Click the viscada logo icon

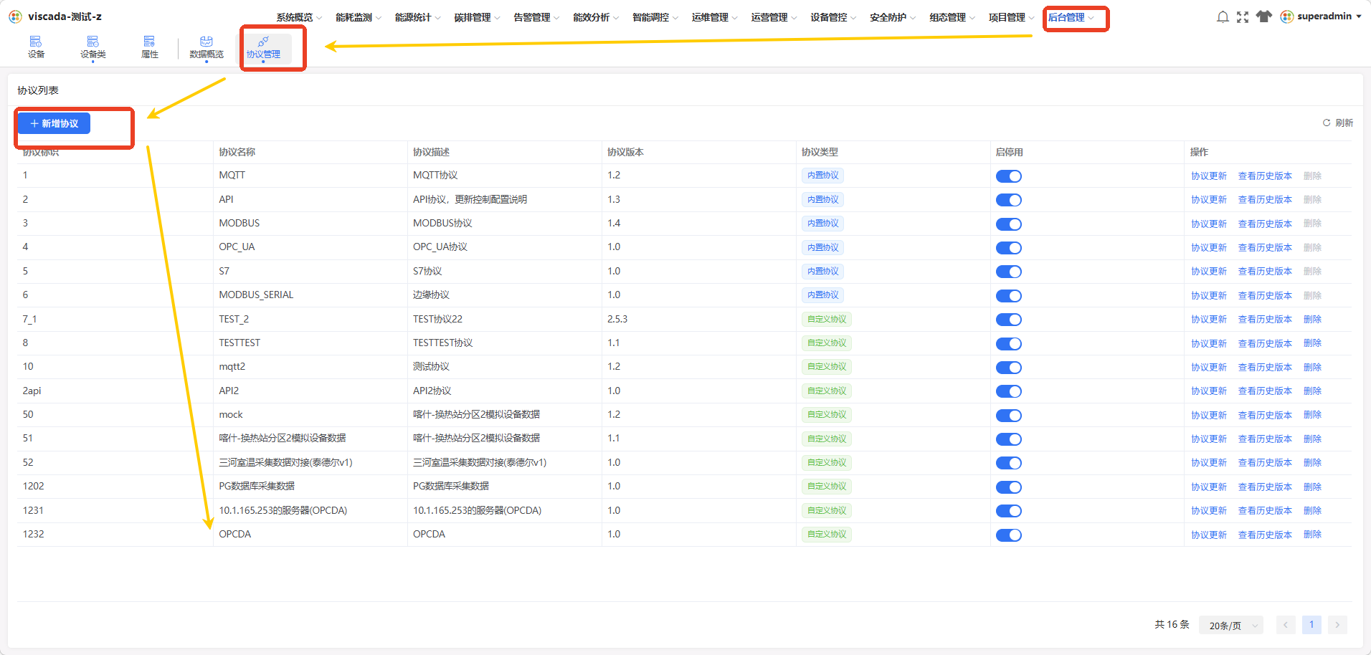coord(15,16)
